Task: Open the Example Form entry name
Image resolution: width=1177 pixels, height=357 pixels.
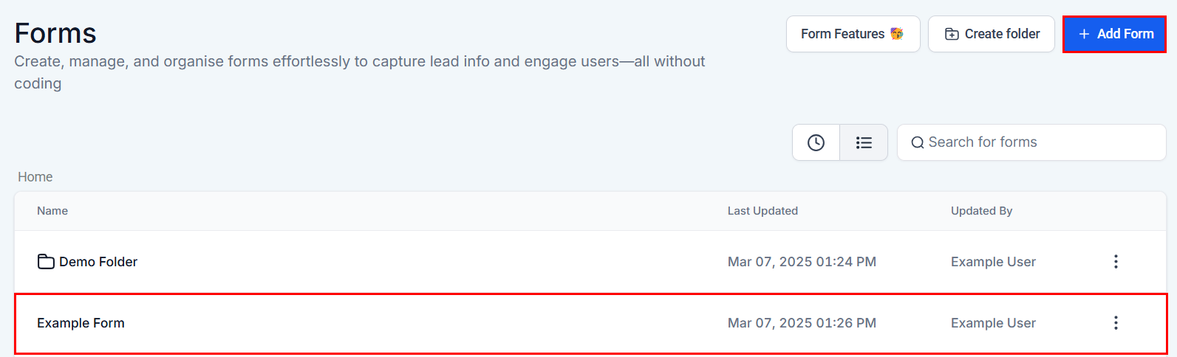Action: pos(81,323)
